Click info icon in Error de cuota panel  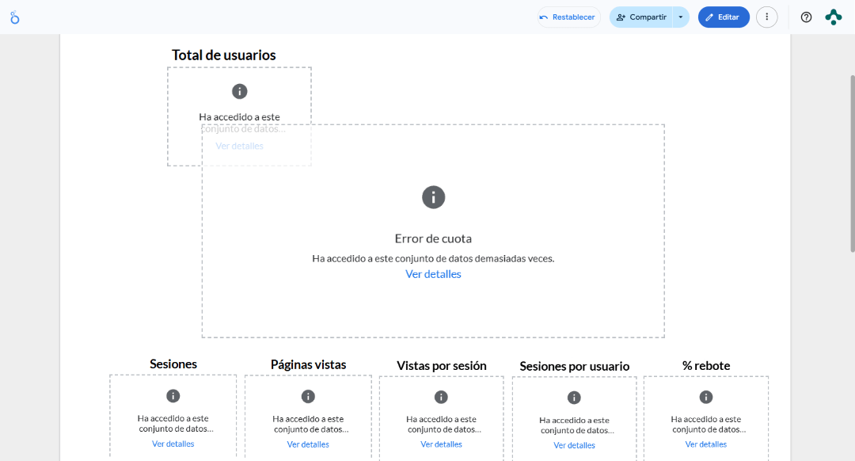coord(433,197)
